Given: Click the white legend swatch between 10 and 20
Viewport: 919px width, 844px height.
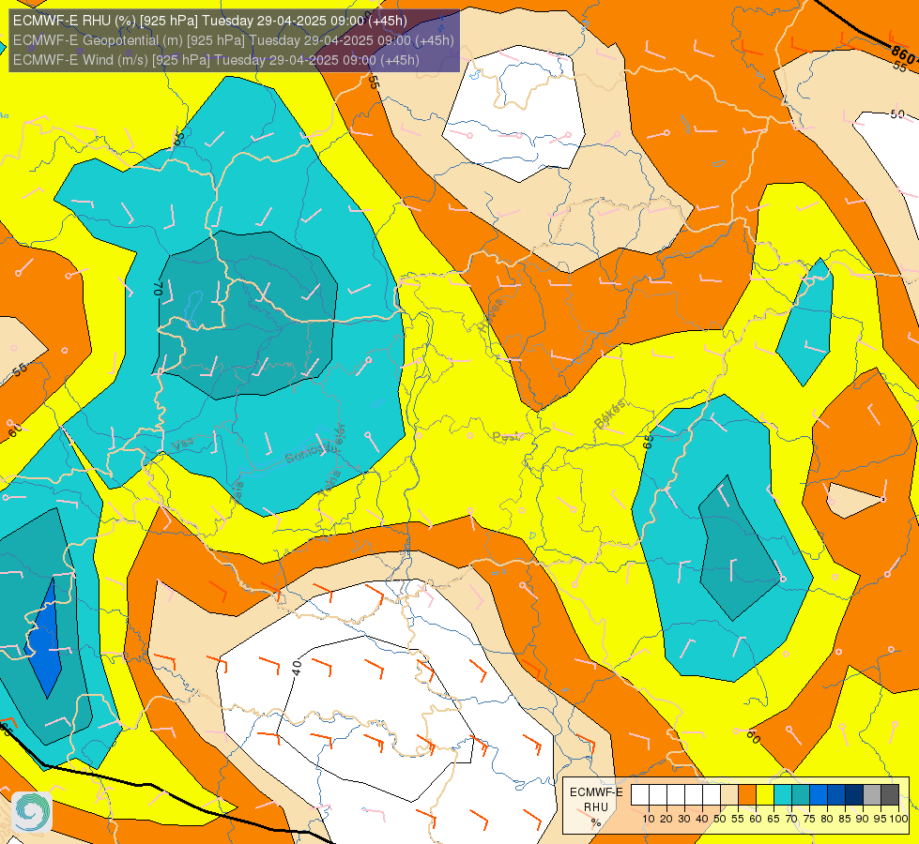Looking at the screenshot, I should [658, 794].
